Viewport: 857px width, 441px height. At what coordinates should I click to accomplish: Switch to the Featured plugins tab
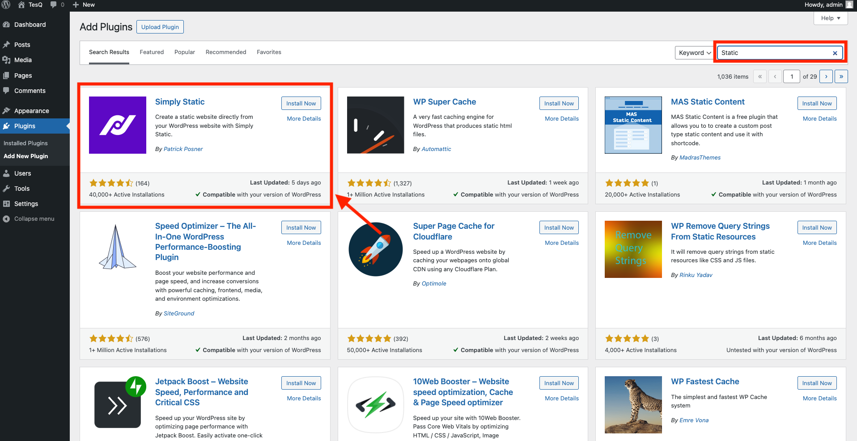pyautogui.click(x=152, y=52)
